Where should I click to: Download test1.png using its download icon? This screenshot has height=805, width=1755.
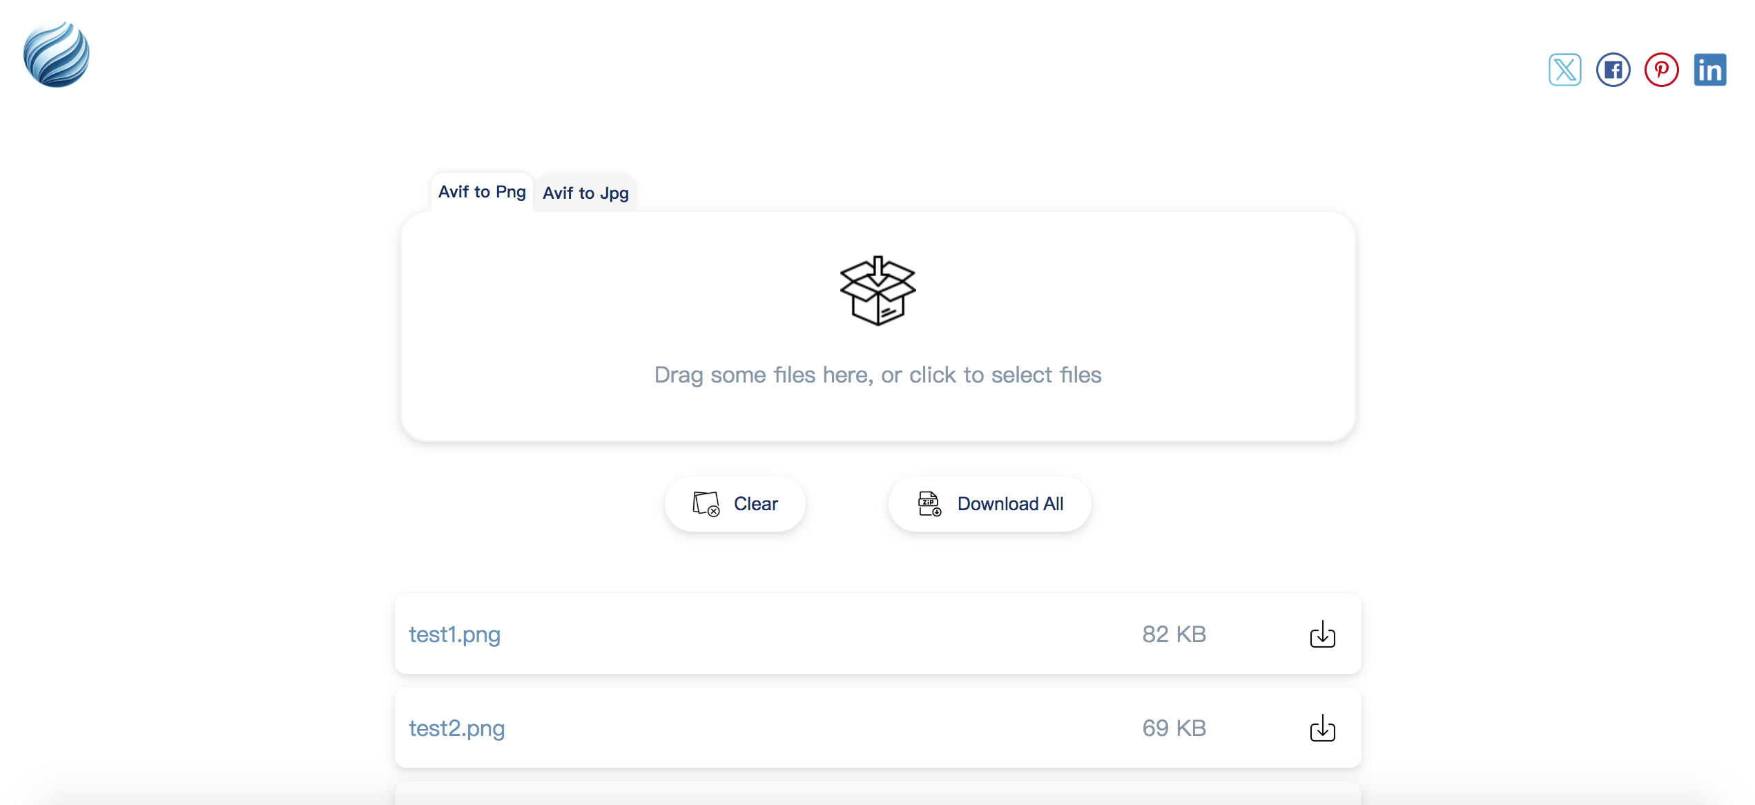coord(1322,634)
